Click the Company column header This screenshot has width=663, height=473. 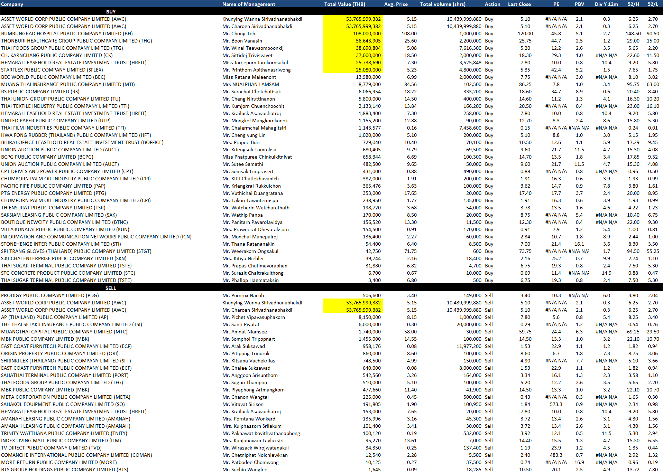click(12, 4)
